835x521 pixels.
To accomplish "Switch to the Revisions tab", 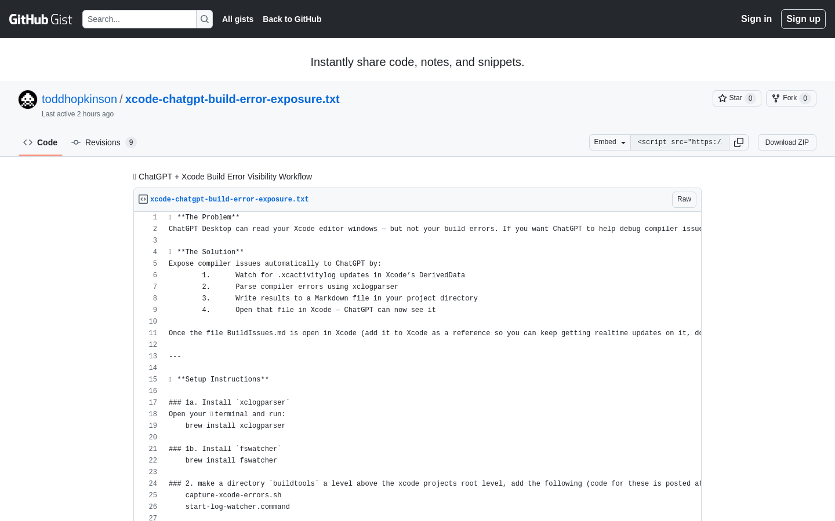I will pos(104,142).
